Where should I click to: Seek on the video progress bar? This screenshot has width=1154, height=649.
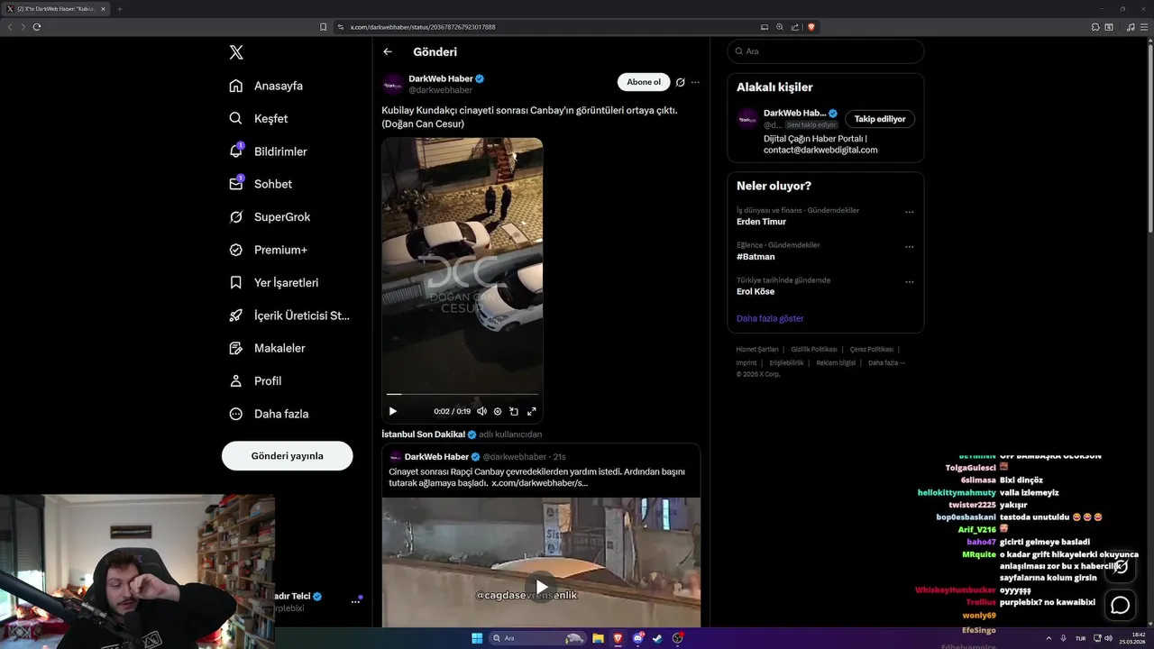[x=463, y=394]
